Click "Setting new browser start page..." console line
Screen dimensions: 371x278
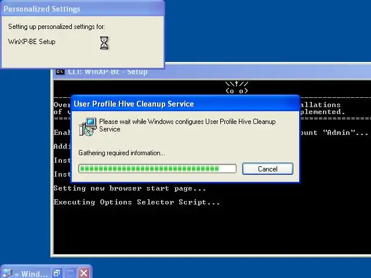coord(130,188)
